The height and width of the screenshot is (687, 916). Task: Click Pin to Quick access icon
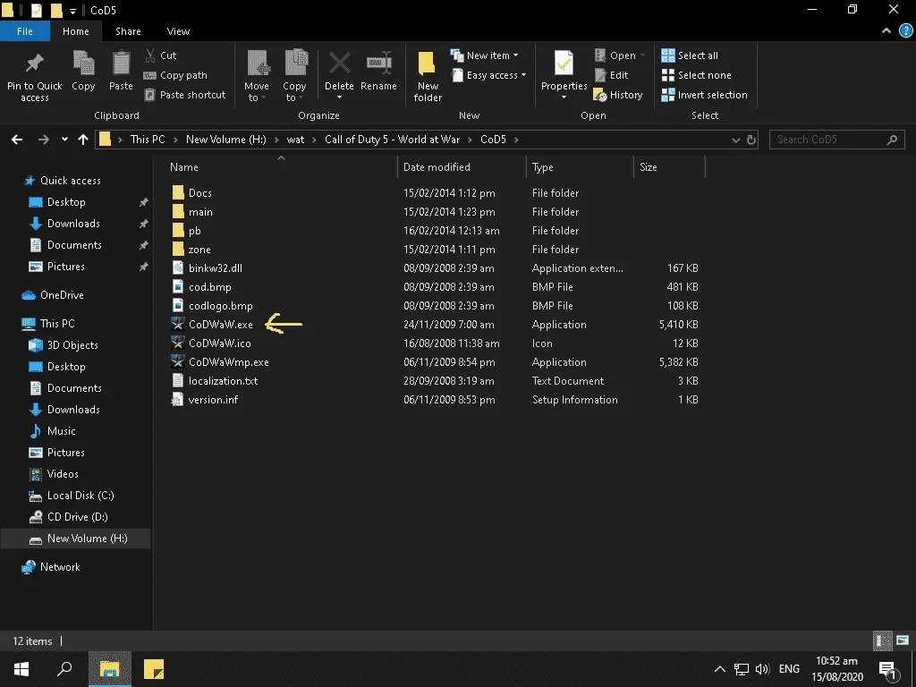(35, 64)
